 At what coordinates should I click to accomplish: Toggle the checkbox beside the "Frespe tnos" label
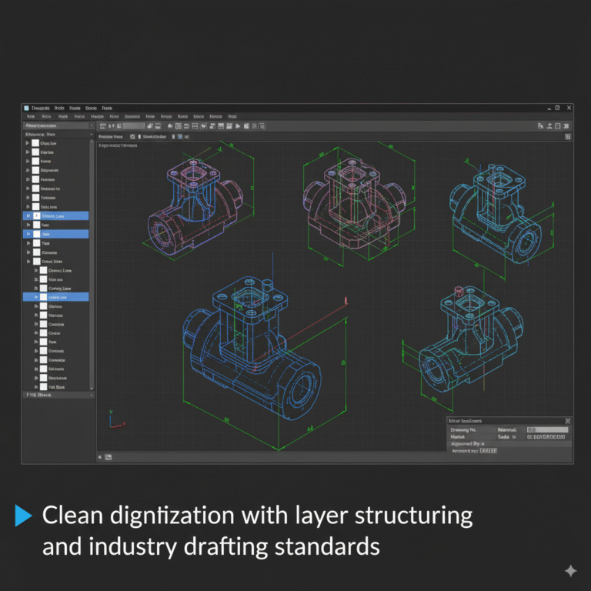132,136
